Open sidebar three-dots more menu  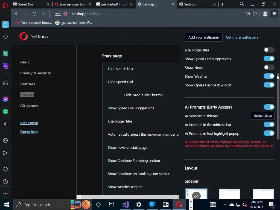5,194
